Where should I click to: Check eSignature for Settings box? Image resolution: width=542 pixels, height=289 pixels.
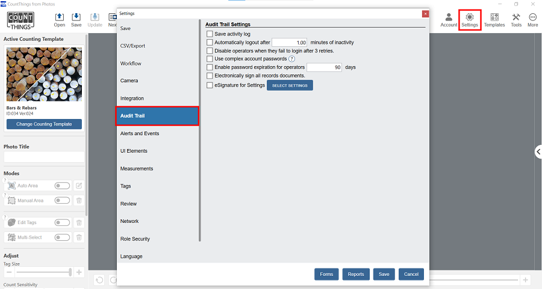[210, 85]
